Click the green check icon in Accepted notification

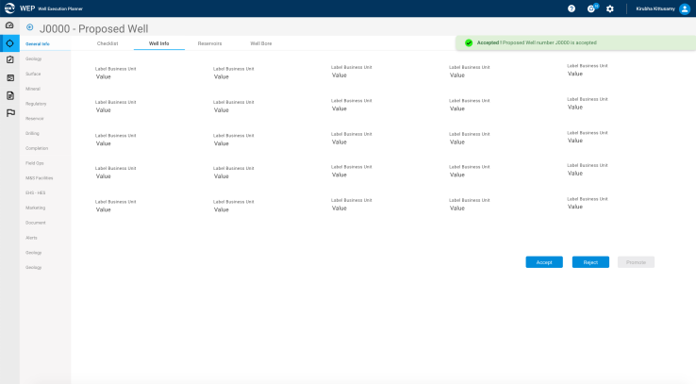[469, 42]
